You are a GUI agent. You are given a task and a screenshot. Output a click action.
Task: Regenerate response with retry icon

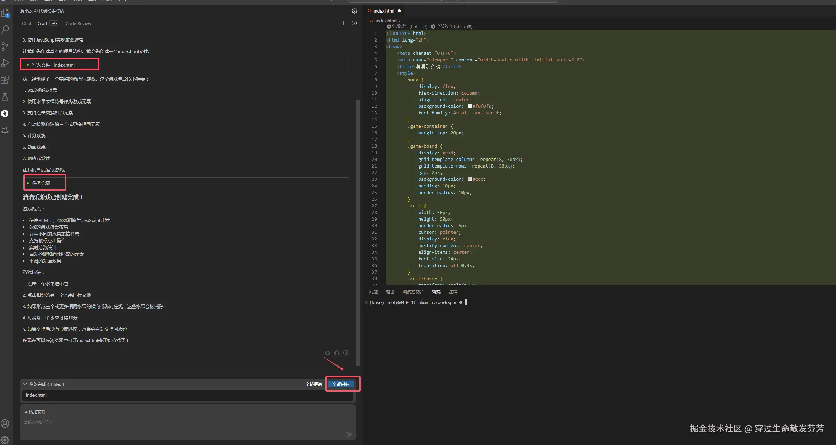pyautogui.click(x=327, y=353)
